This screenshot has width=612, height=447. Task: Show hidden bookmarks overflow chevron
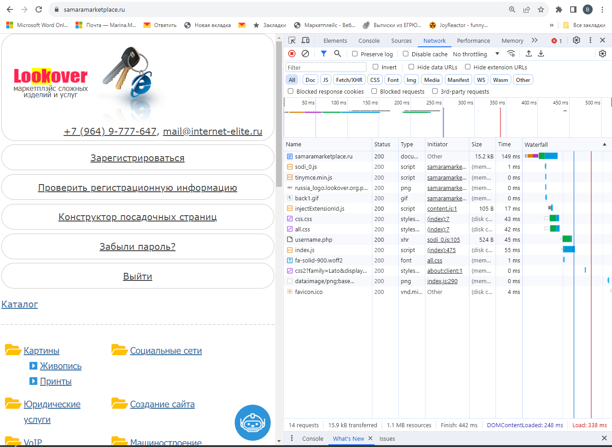pos(552,25)
